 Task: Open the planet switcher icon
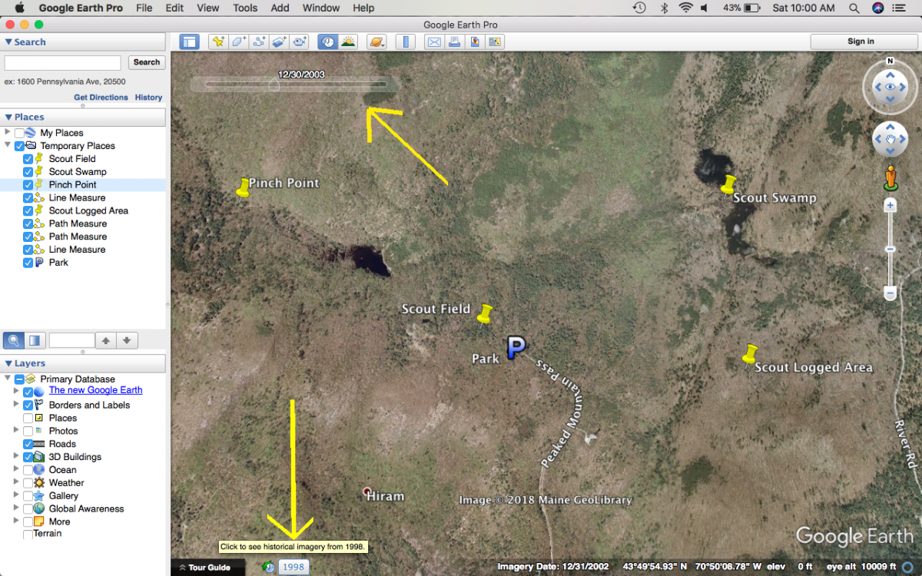tap(376, 41)
